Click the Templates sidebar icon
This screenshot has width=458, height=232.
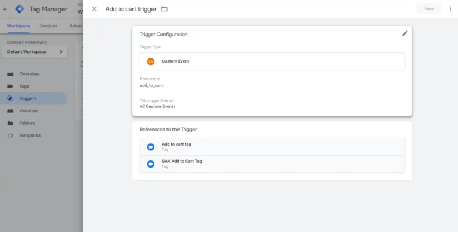tap(10, 135)
